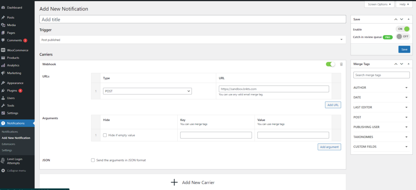Click the WooCommerce logo icon

click(x=3, y=50)
